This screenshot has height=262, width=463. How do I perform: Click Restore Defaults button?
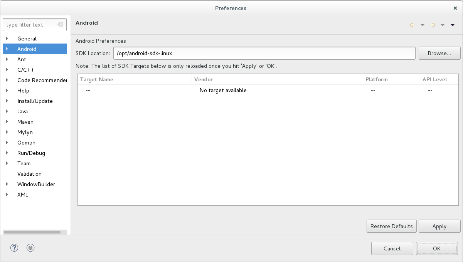[x=391, y=226]
